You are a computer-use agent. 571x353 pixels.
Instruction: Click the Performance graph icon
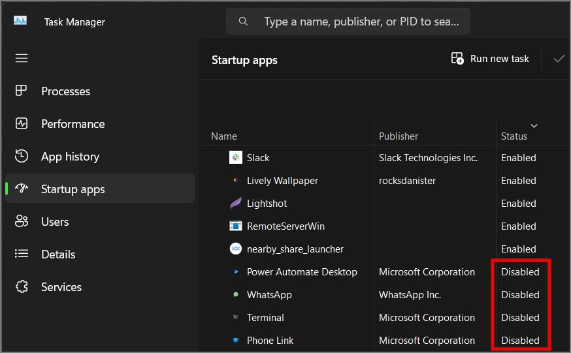tap(22, 123)
